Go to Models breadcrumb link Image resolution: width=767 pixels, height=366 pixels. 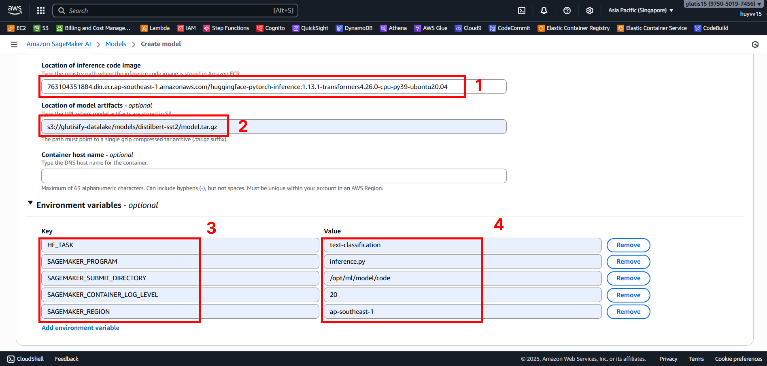(116, 44)
